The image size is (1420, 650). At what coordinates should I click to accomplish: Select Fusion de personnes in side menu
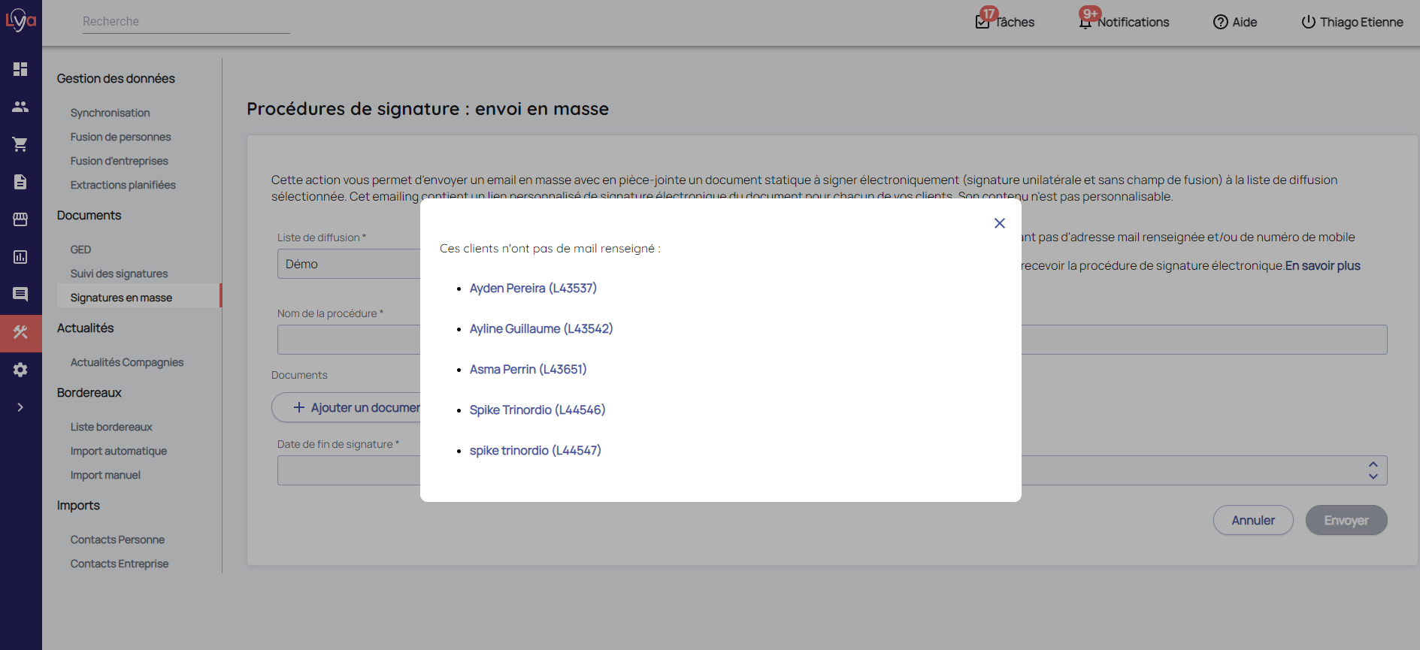pyautogui.click(x=120, y=137)
